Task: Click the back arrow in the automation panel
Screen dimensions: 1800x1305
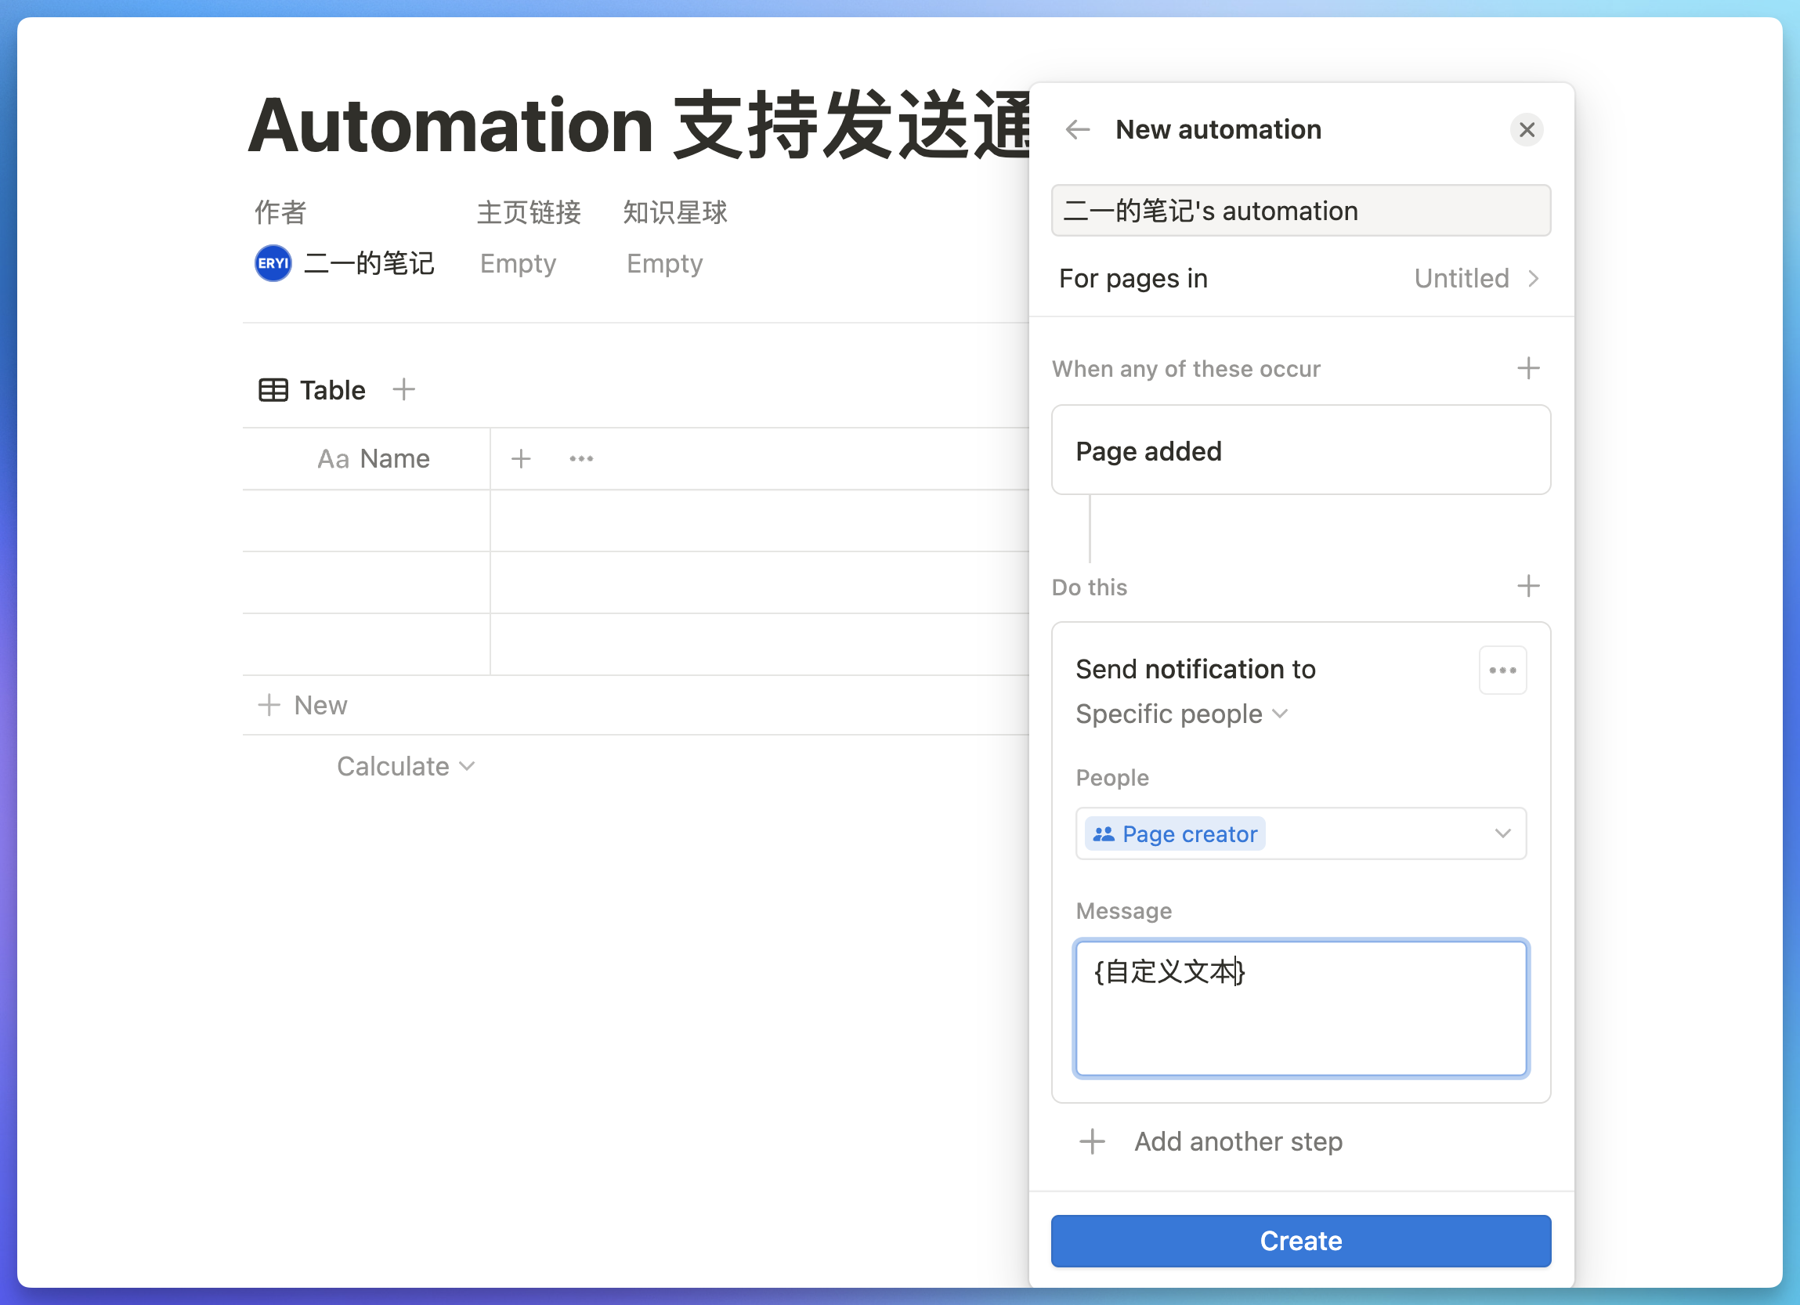Action: [1077, 129]
